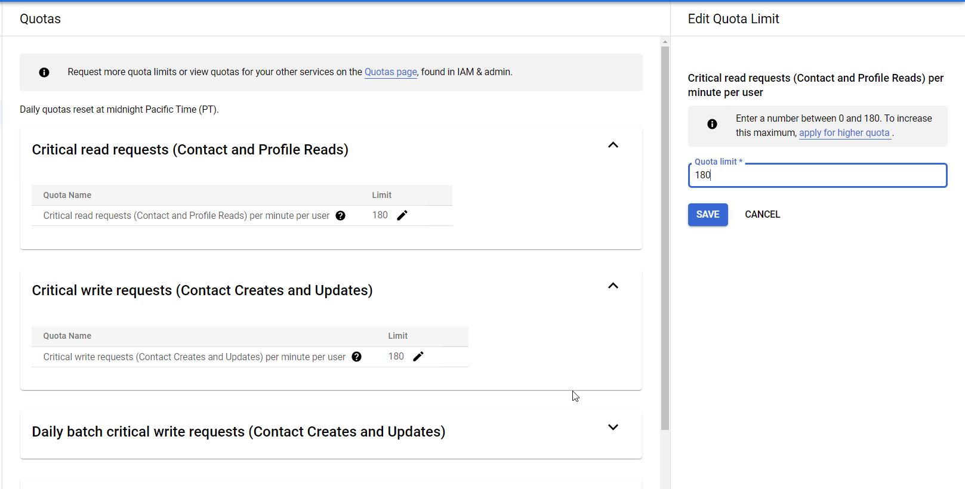Viewport: 965px width, 489px height.
Task: Click the info icon in the Quotas banner
Action: (44, 72)
